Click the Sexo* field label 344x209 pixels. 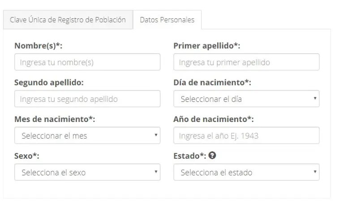pos(26,156)
